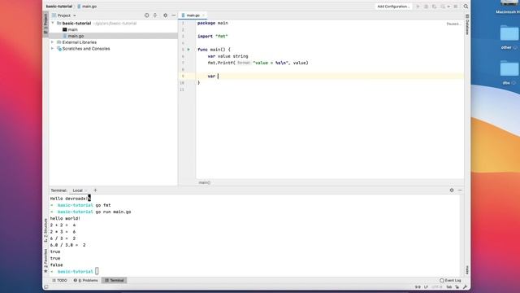Click the Tab indent setting in status bar
Image resolution: width=520 pixels, height=293 pixels.
[448, 287]
